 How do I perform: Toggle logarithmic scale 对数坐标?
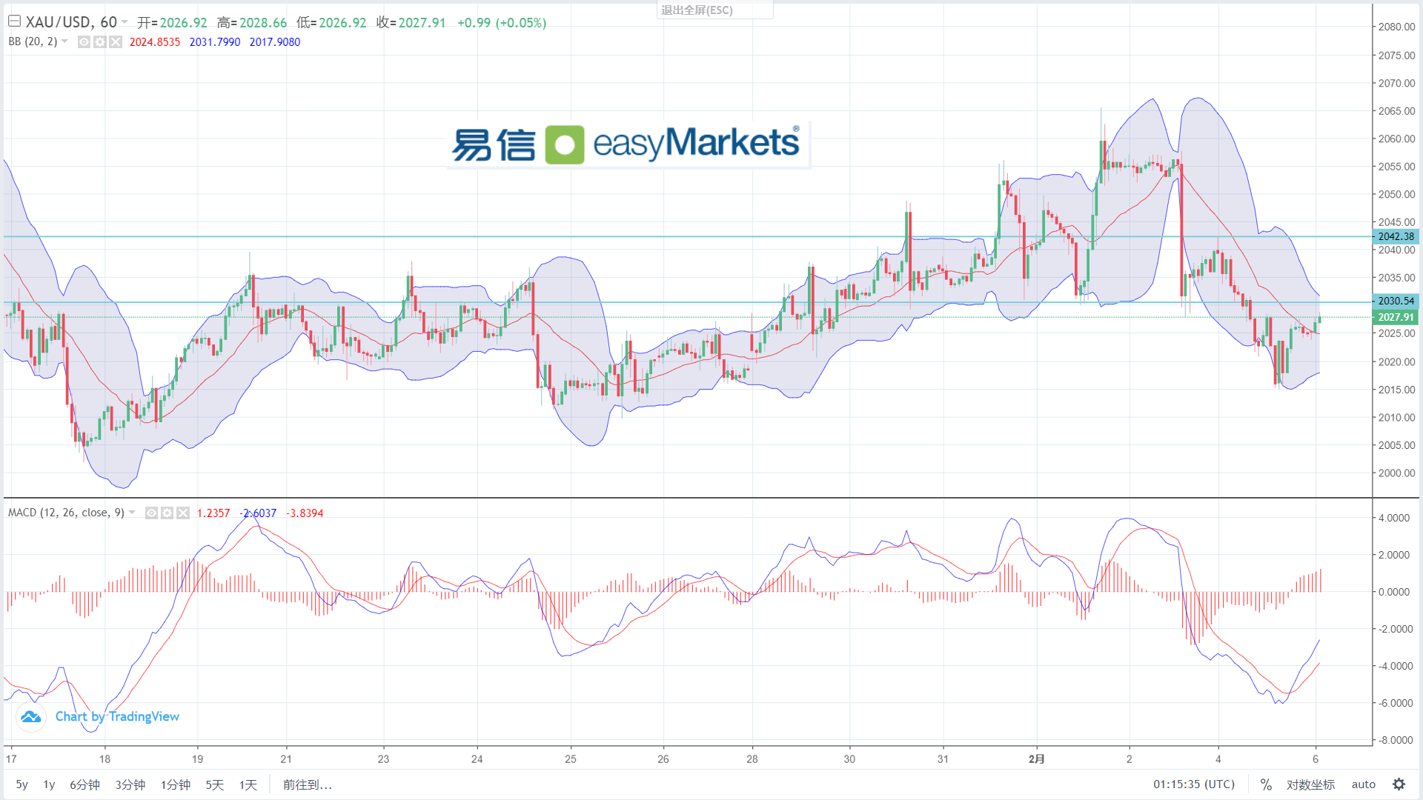click(x=1310, y=784)
